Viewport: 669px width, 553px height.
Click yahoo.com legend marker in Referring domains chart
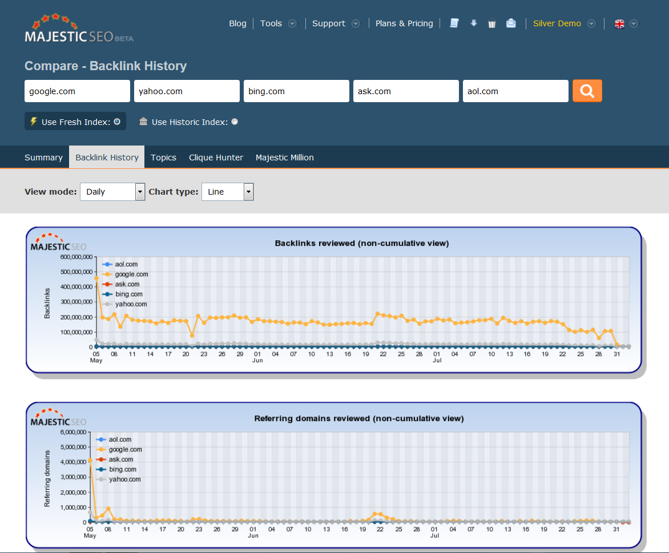click(100, 479)
